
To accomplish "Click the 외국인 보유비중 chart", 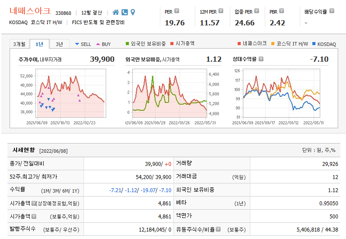I will point(170,93).
